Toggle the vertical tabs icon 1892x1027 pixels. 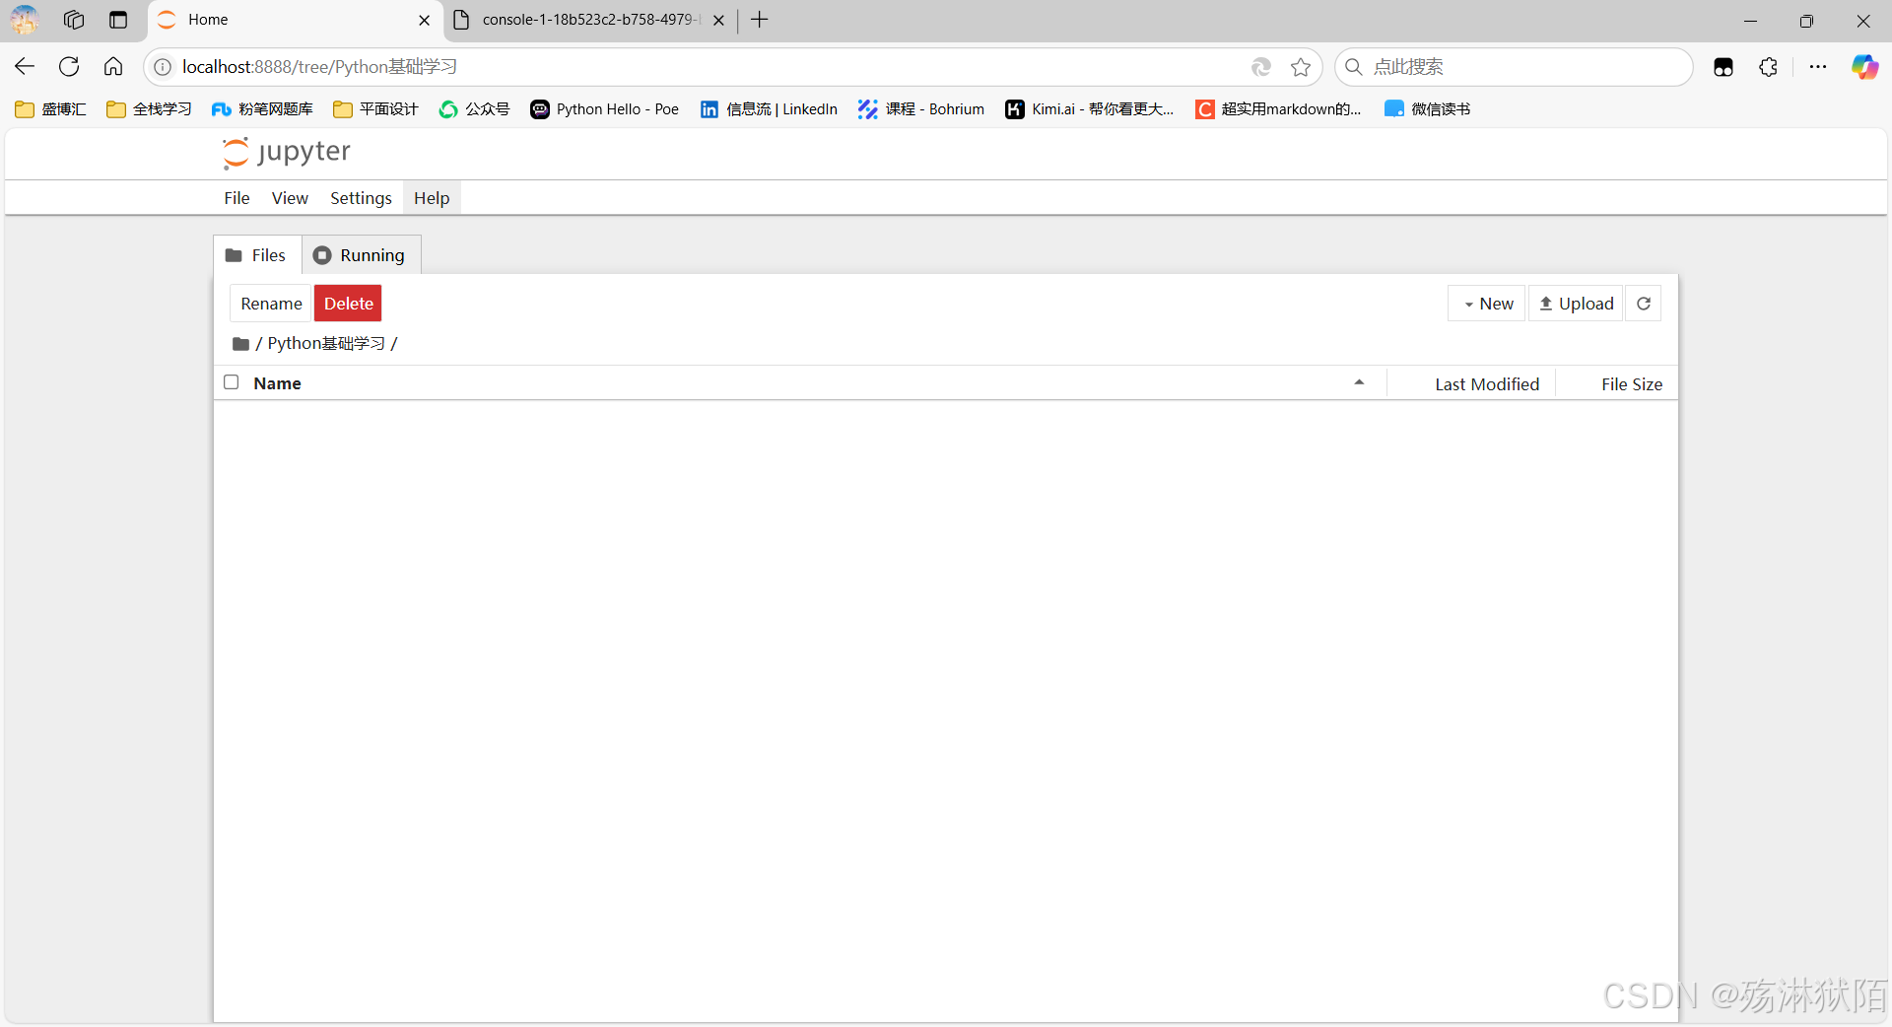coord(118,20)
